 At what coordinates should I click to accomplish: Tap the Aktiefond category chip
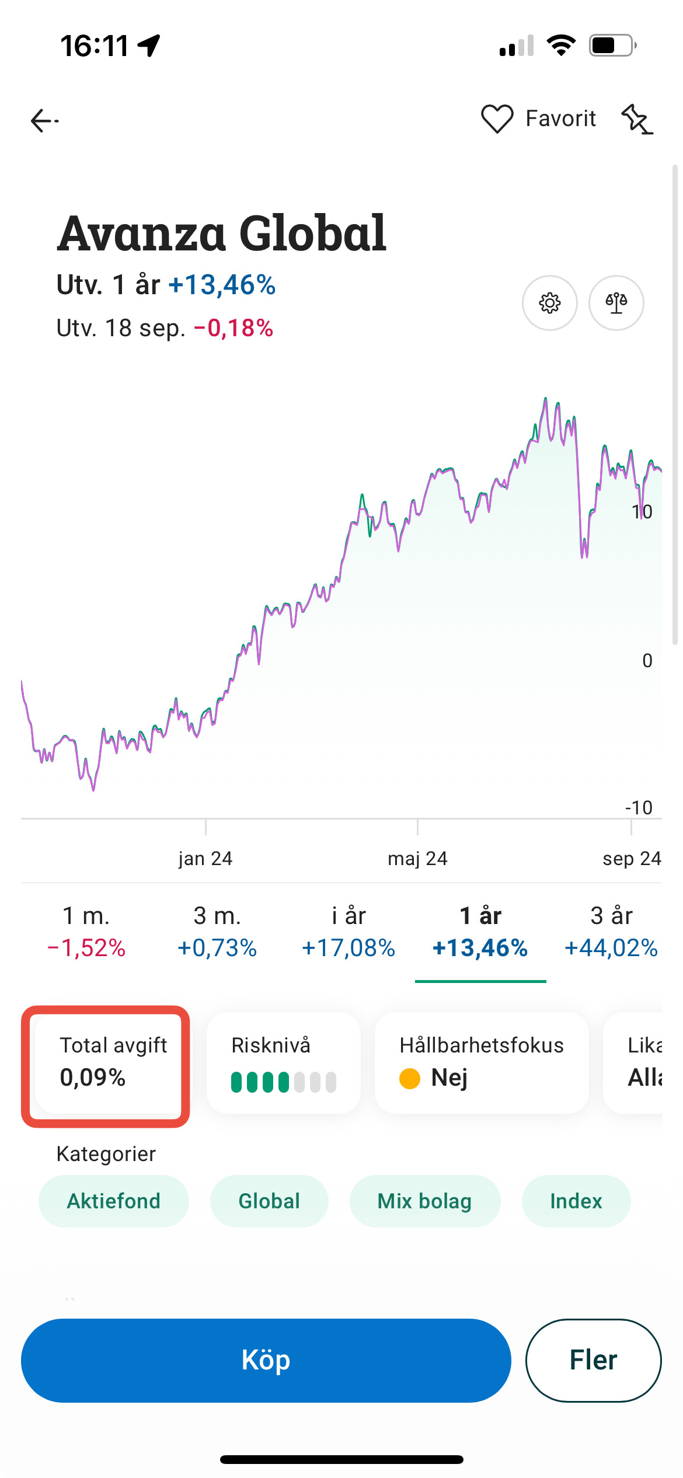click(x=114, y=1201)
